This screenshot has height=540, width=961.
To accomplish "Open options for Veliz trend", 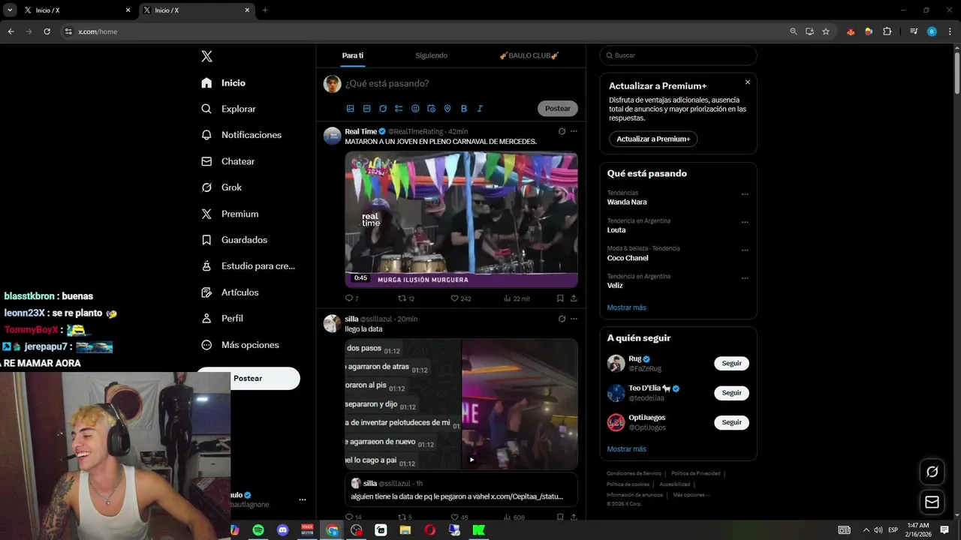I will click(x=745, y=277).
